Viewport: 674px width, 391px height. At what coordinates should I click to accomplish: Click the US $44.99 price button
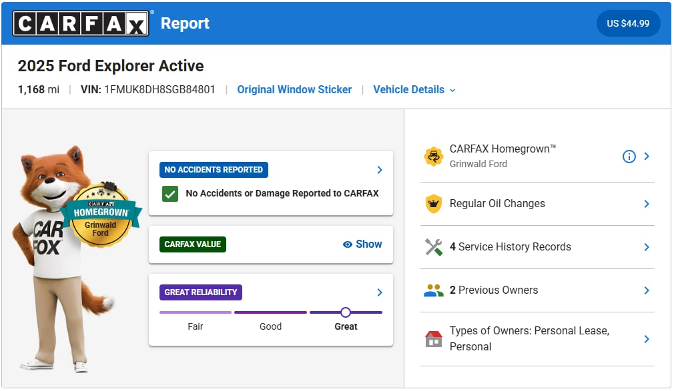(x=628, y=23)
